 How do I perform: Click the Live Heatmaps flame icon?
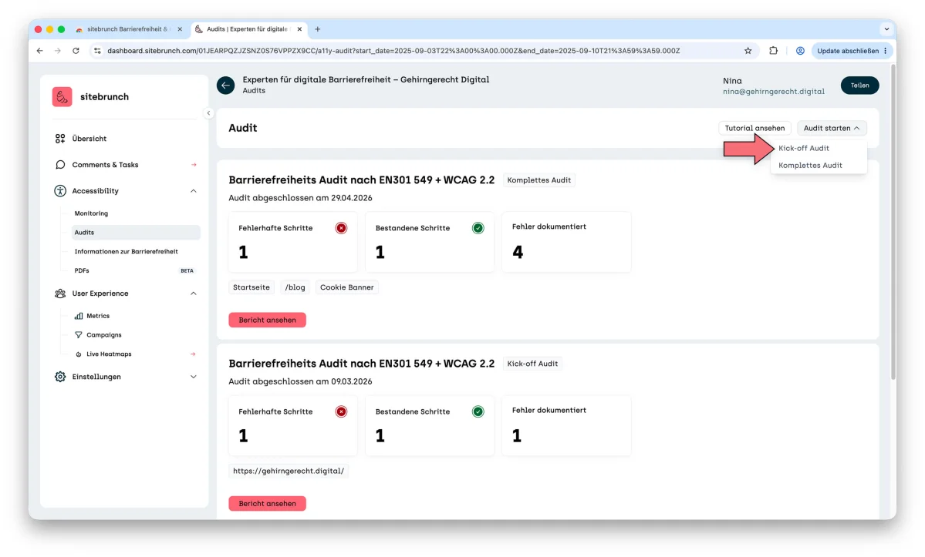point(79,354)
